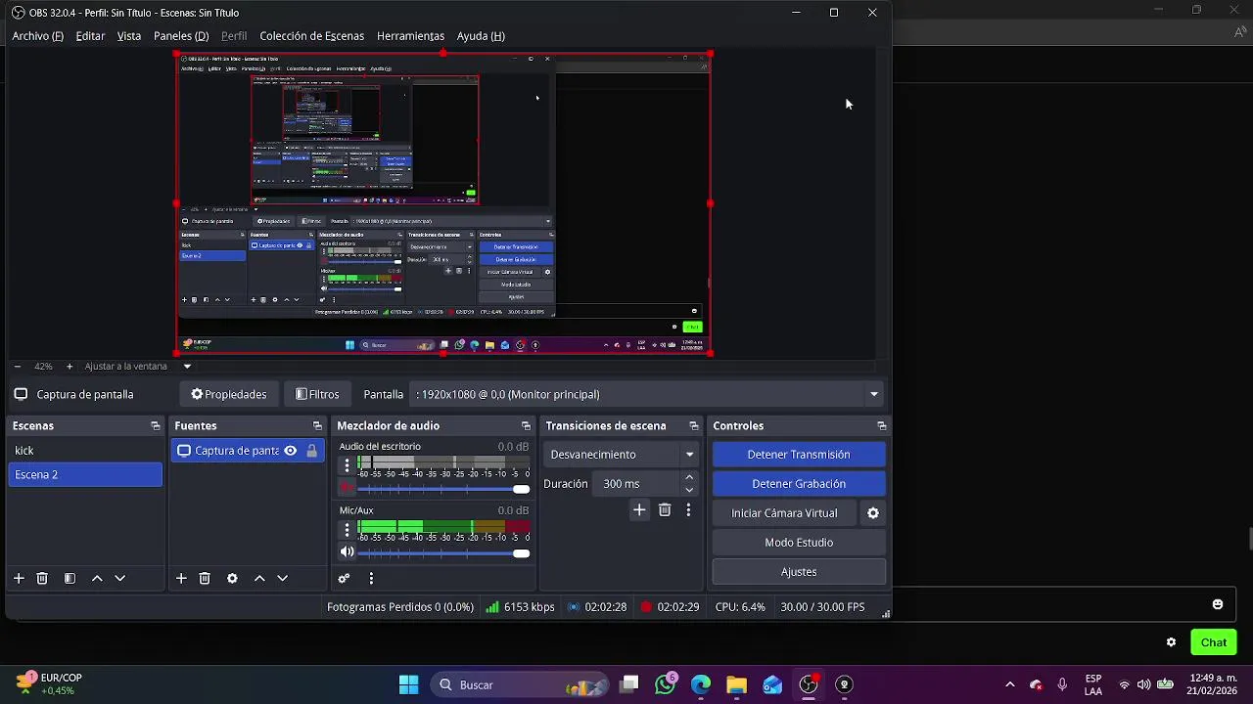Image resolution: width=1253 pixels, height=704 pixels.
Task: Add a new scene with plus icon
Action: 19,578
